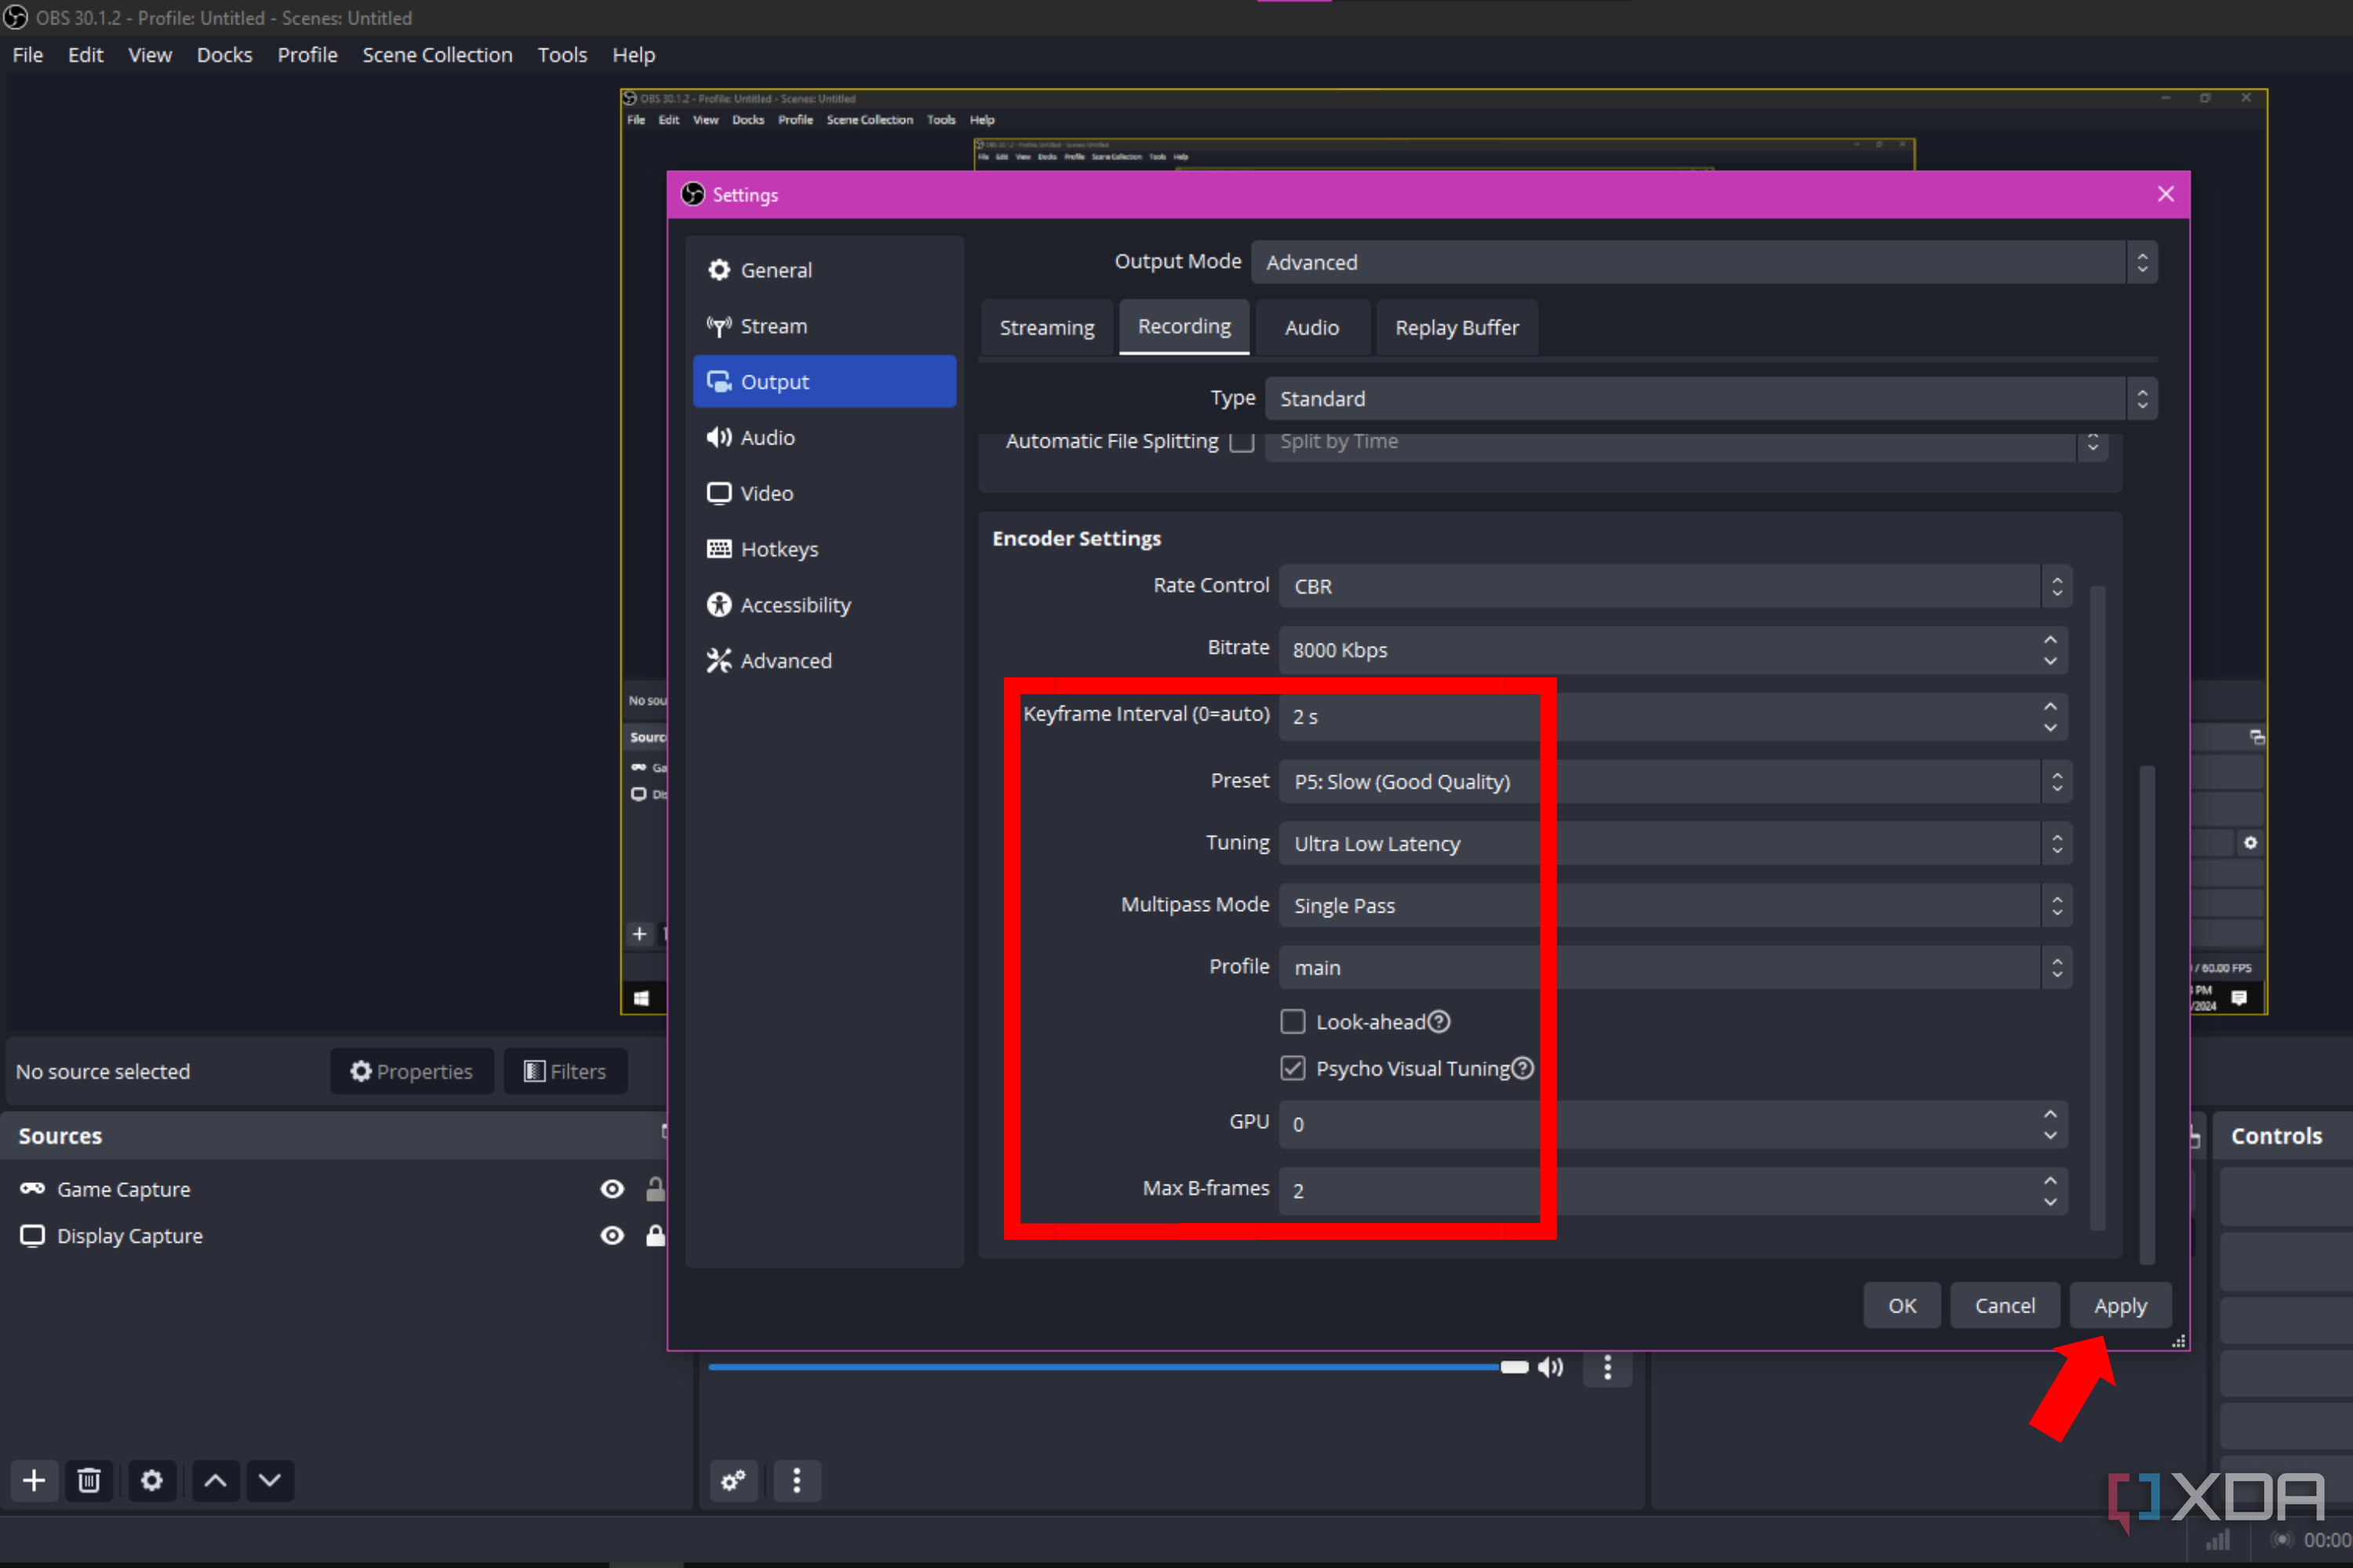Open the audio mixer gear settings icon
This screenshot has width=2353, height=1568.
click(x=733, y=1481)
